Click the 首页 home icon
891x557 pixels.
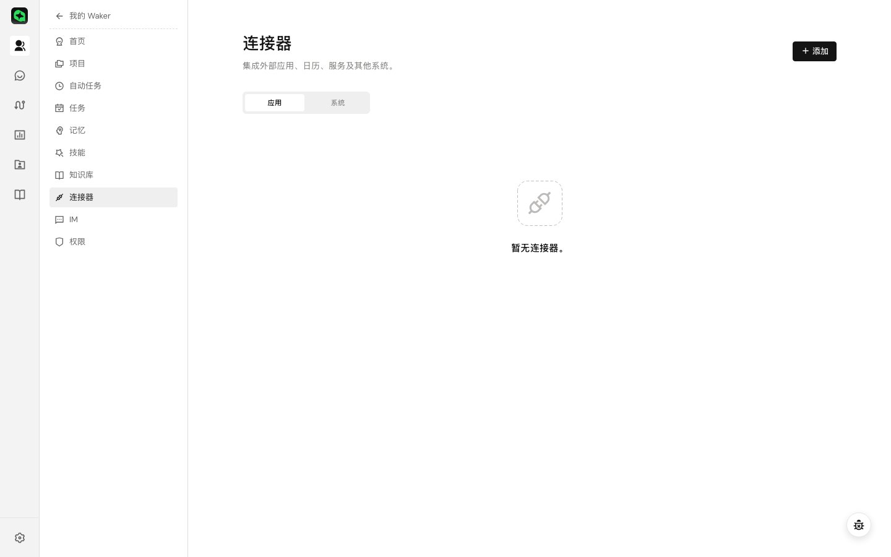pyautogui.click(x=59, y=41)
